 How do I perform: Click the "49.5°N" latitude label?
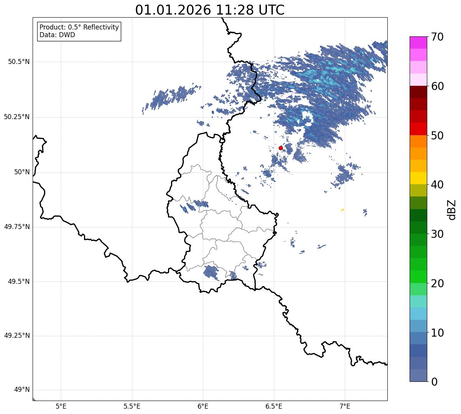[x=19, y=281]
